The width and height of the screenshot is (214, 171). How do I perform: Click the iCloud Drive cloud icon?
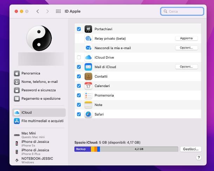(88, 57)
